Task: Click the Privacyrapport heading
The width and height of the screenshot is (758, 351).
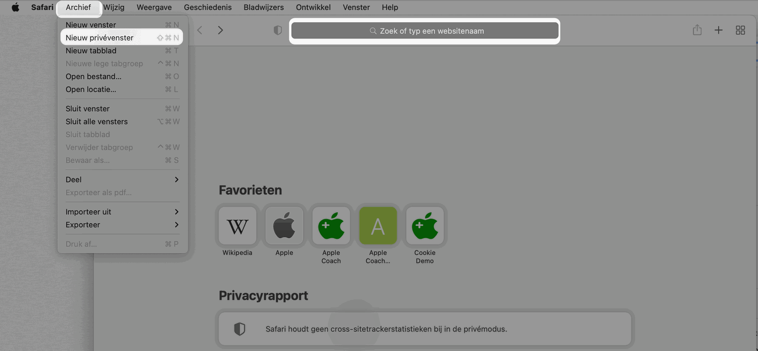Action: (263, 296)
